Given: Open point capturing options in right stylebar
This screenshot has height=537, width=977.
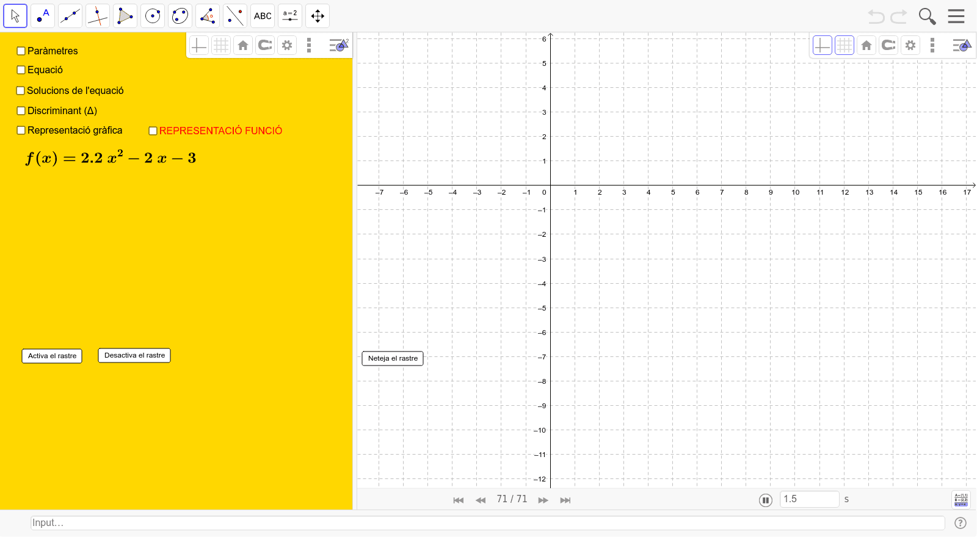Looking at the screenshot, I should [888, 45].
